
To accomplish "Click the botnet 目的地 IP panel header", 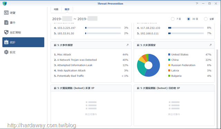I will tap(174, 88).
